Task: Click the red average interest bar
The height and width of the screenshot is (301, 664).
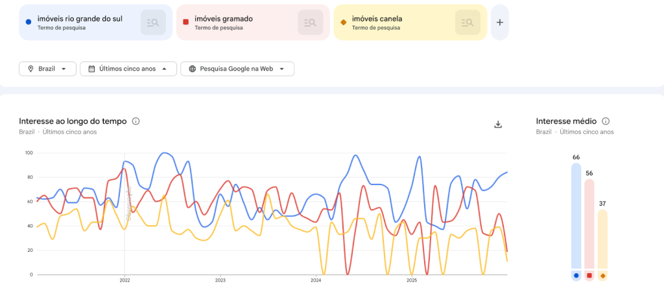Action: click(x=589, y=223)
